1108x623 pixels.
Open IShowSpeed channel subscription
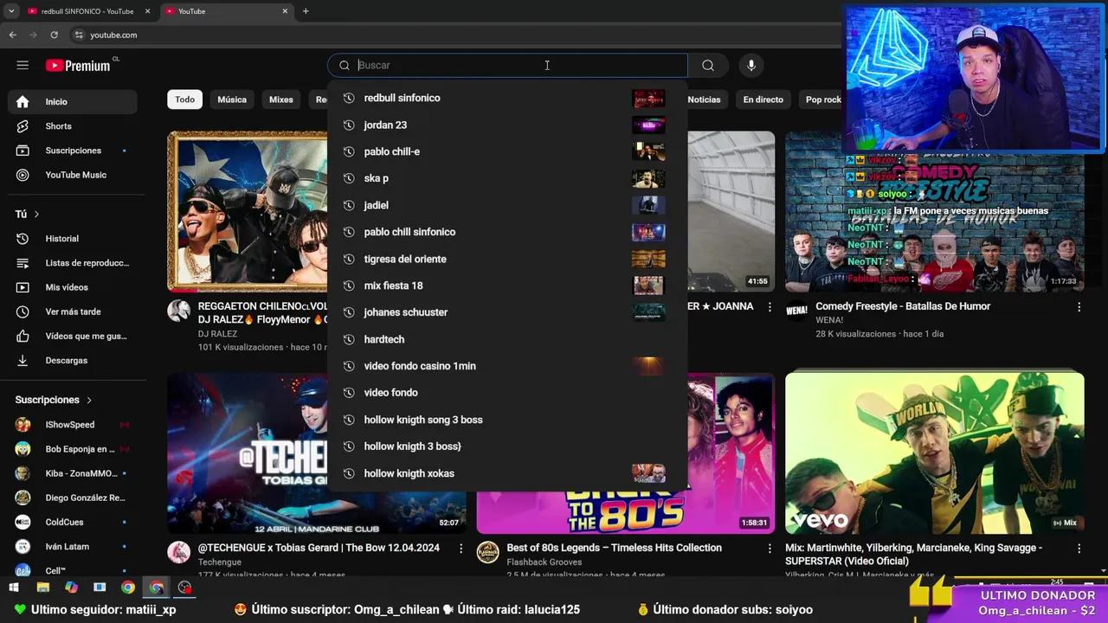73,425
